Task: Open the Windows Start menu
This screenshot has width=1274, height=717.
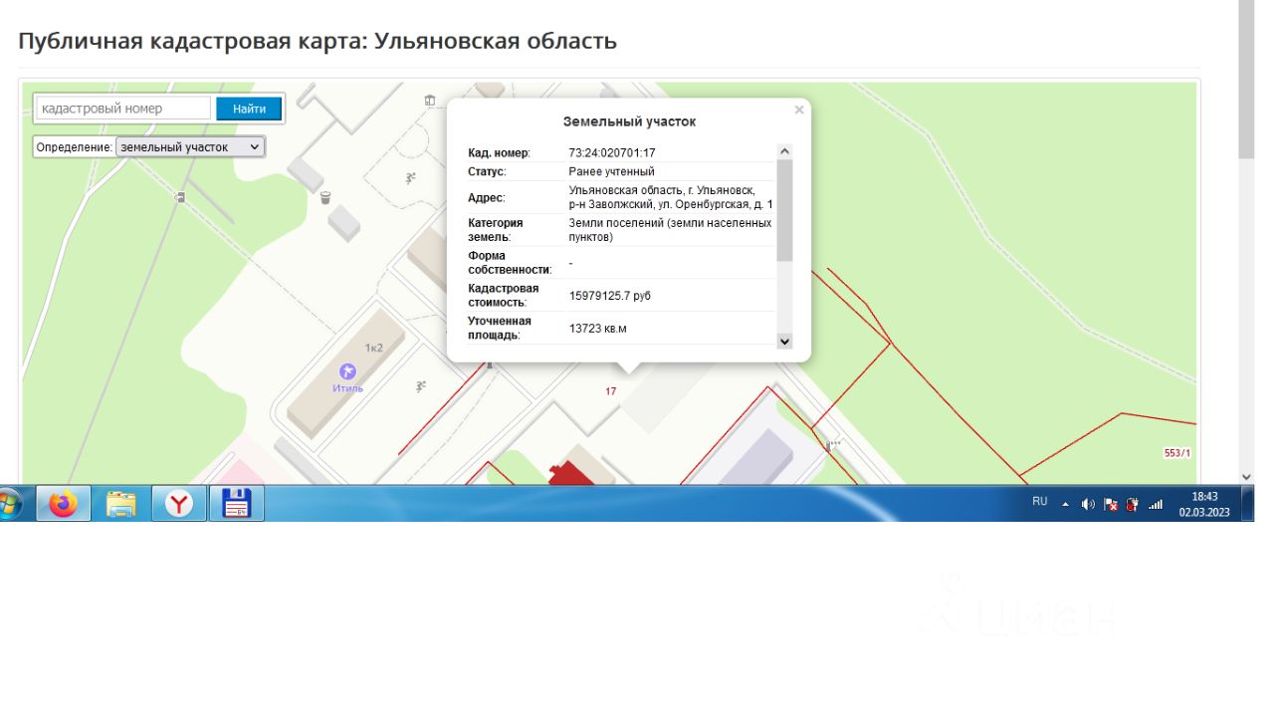Action: [x=8, y=504]
